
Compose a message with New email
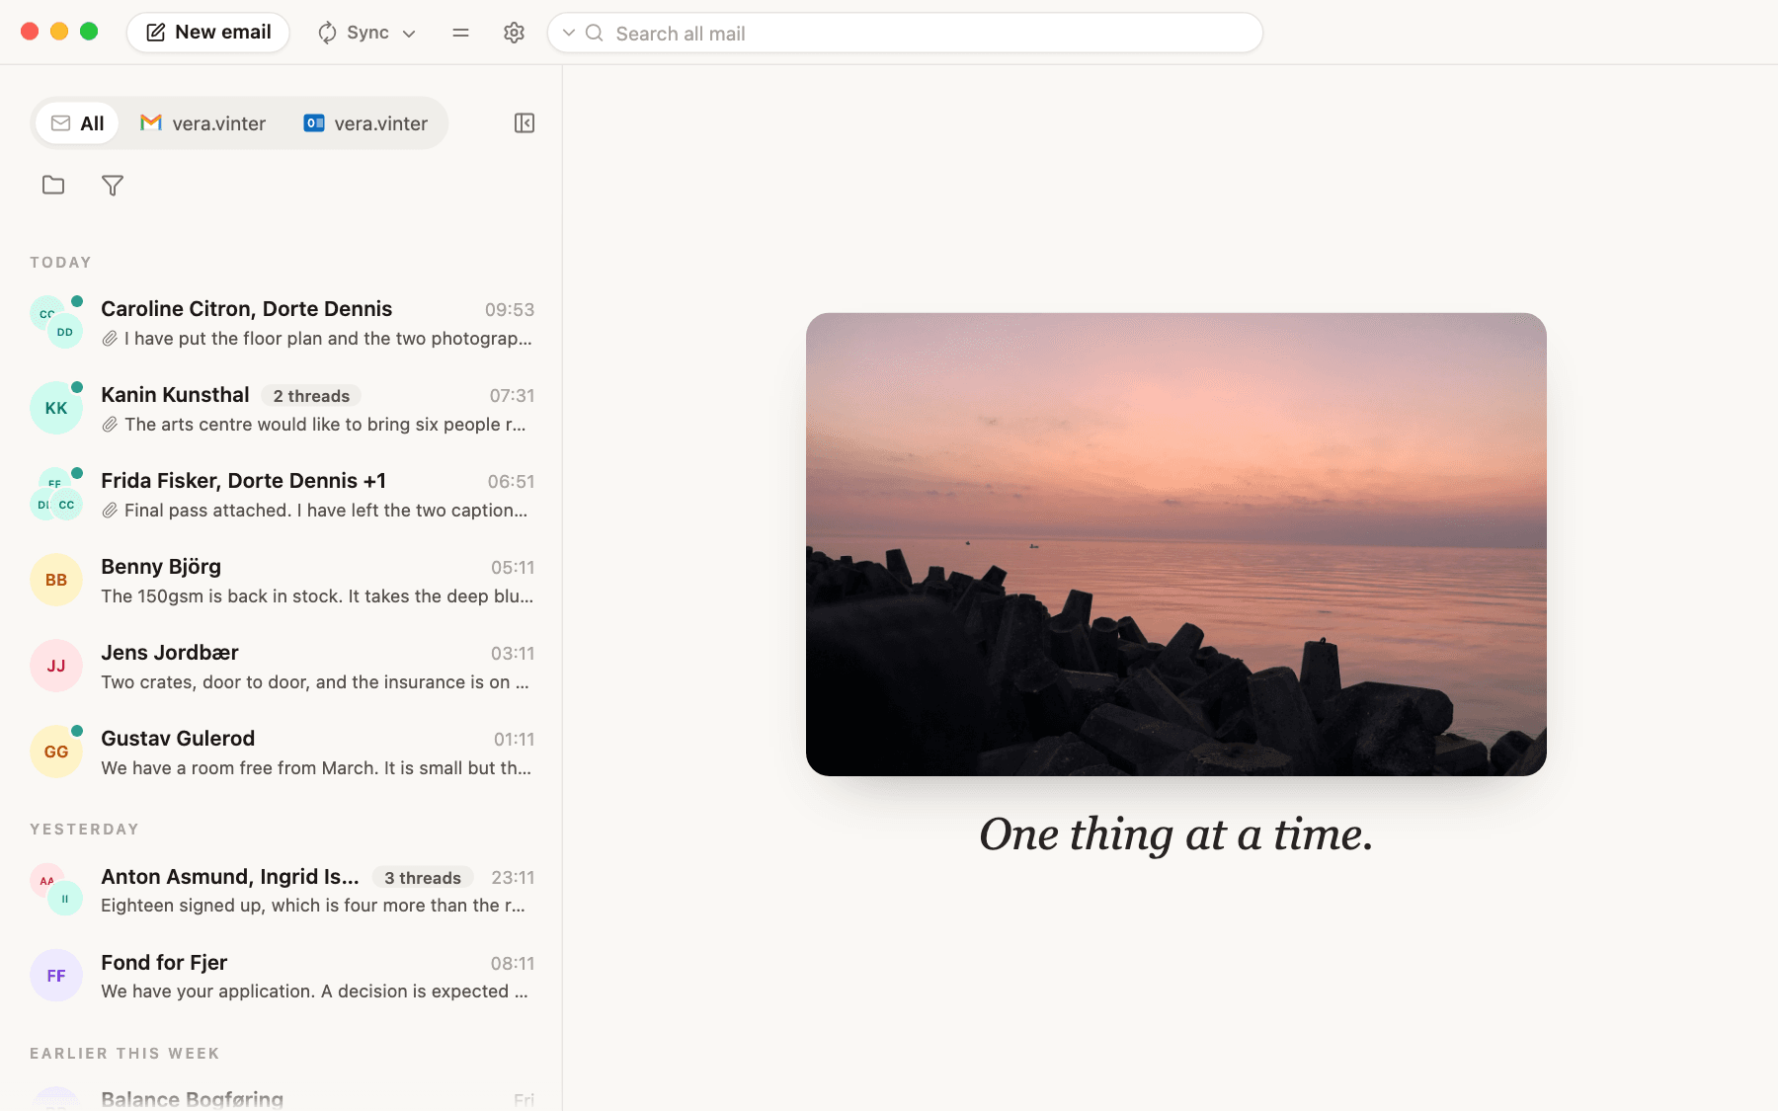coord(208,33)
